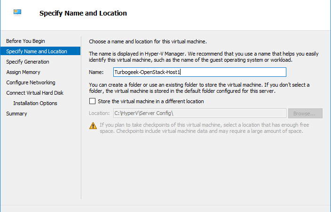The width and height of the screenshot is (331, 212).
Task: Open the Specify Generation step
Action: click(x=27, y=62)
